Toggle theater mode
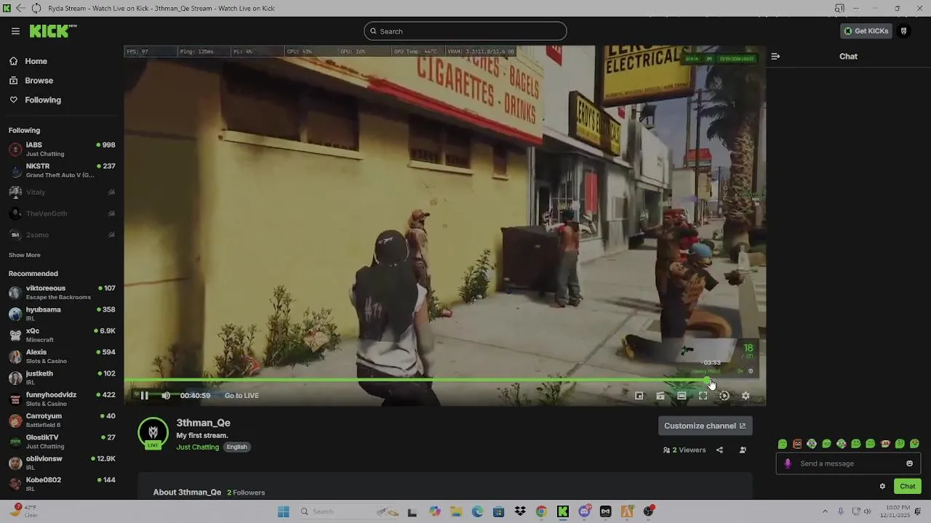Image resolution: width=931 pixels, height=523 pixels. (682, 396)
